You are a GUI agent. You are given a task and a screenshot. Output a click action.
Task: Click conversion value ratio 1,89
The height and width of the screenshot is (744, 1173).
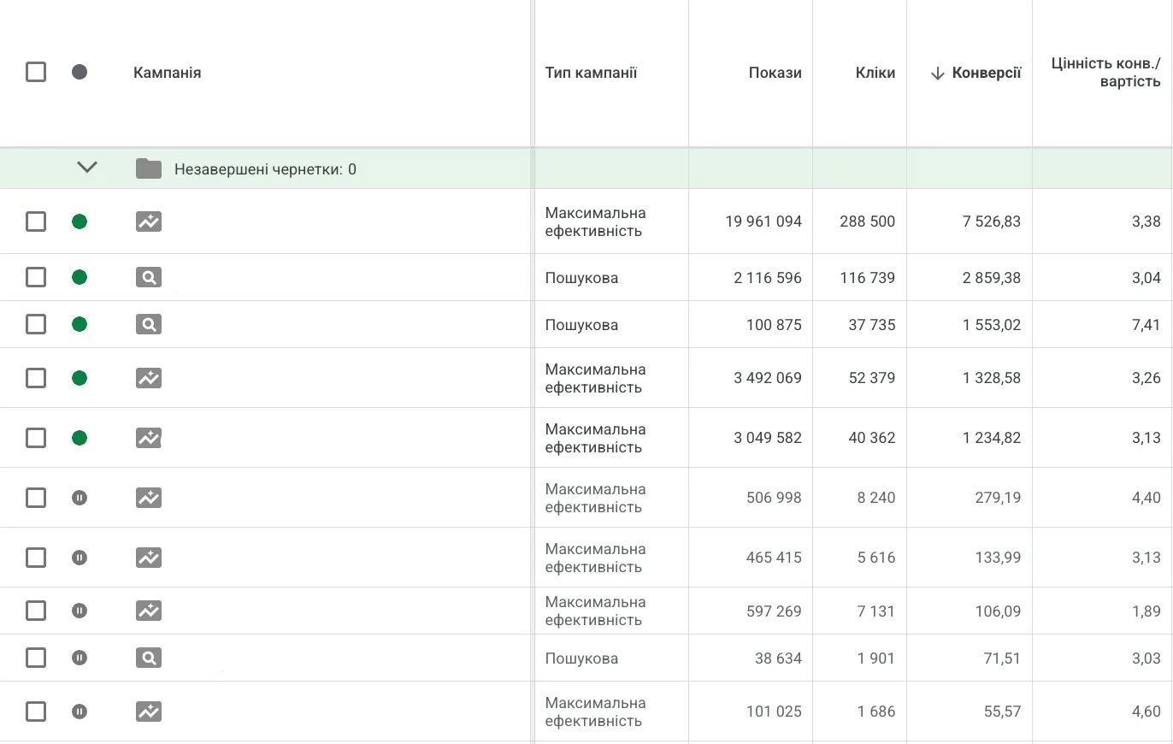coord(1146,611)
